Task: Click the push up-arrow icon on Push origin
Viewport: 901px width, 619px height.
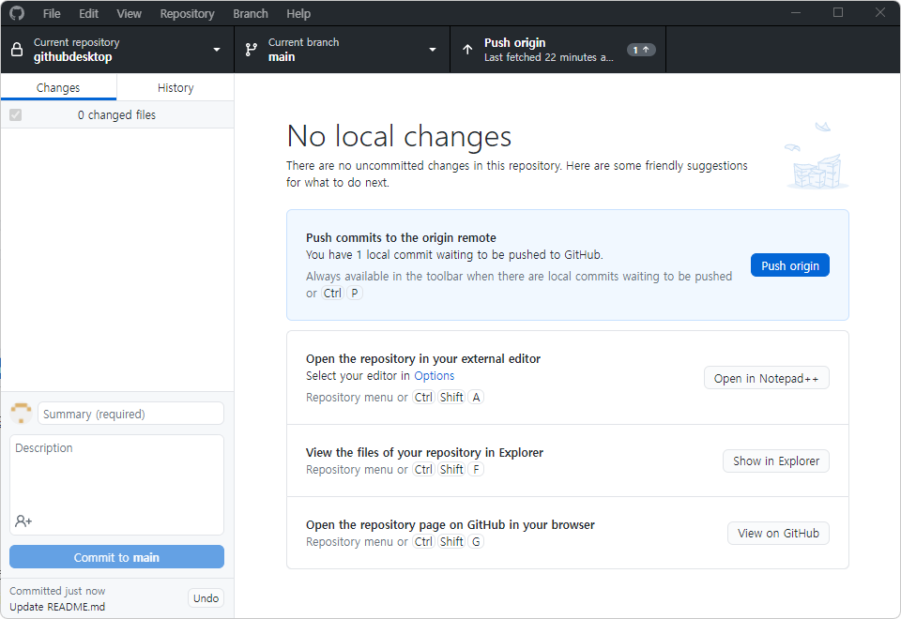Action: [467, 49]
